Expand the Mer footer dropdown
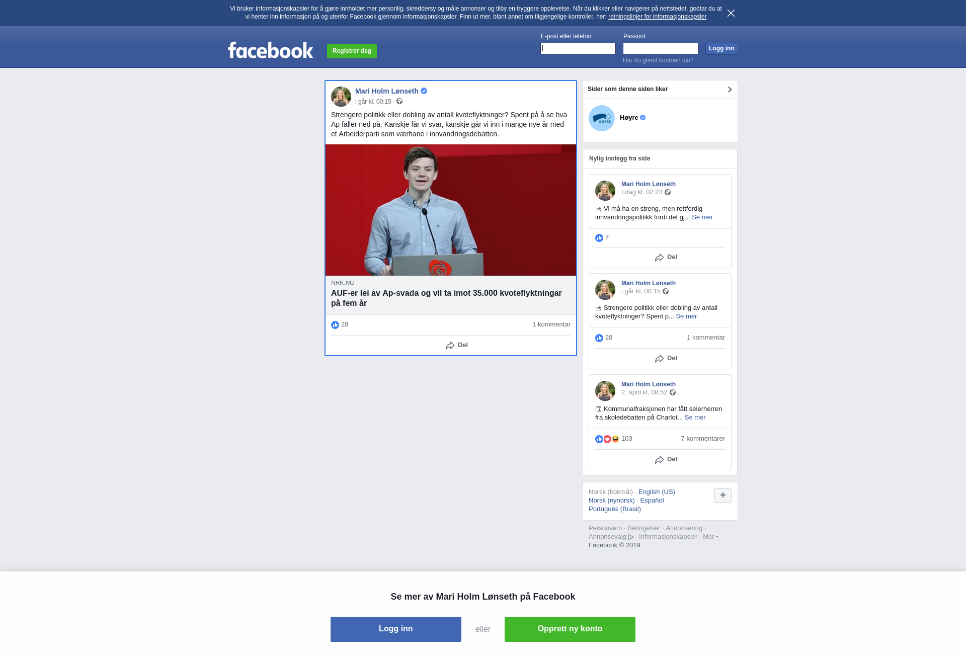The image size is (966, 662). (x=710, y=537)
